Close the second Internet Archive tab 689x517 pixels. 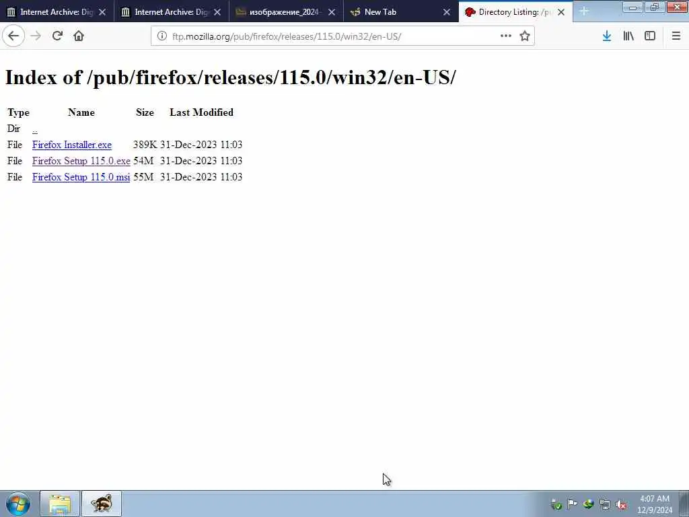[x=217, y=12]
